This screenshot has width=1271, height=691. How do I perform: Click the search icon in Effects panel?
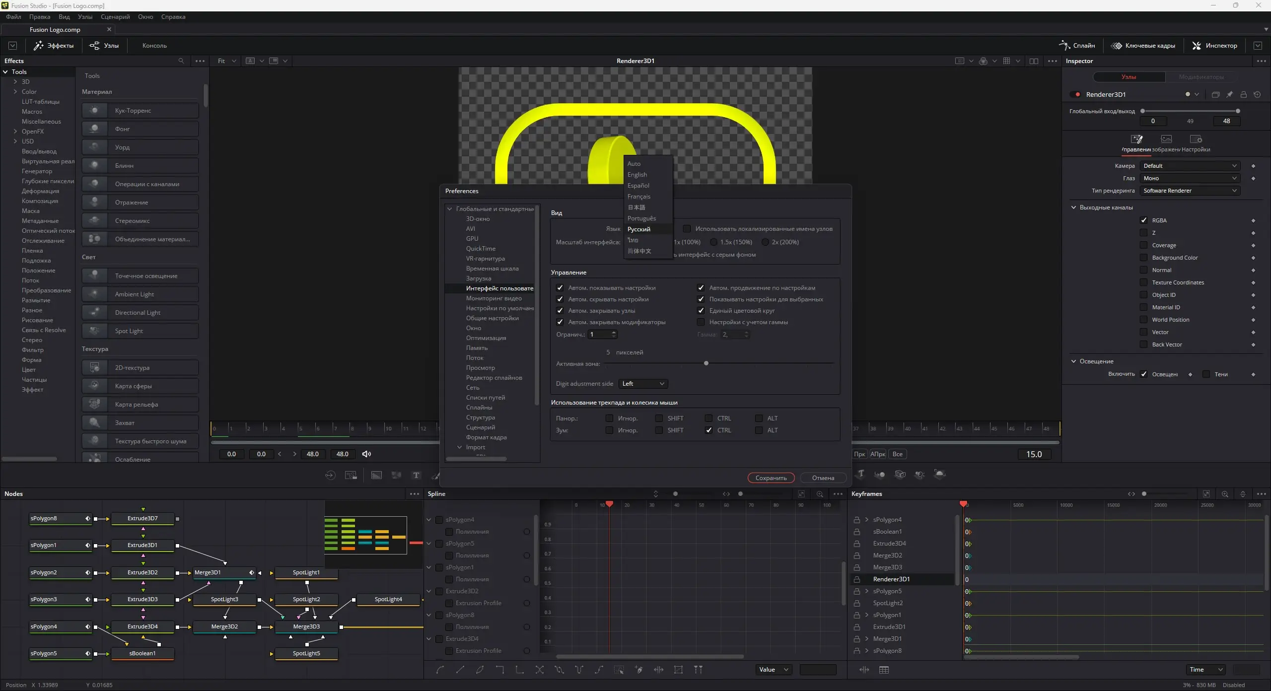pyautogui.click(x=181, y=61)
